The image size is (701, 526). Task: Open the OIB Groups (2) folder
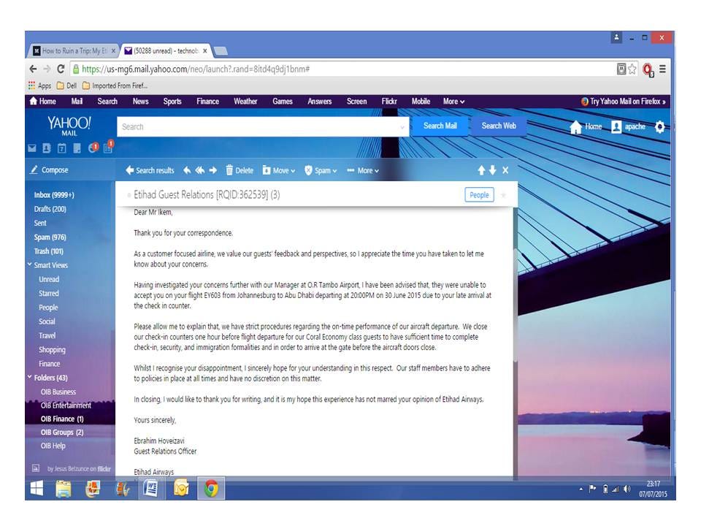pos(62,432)
